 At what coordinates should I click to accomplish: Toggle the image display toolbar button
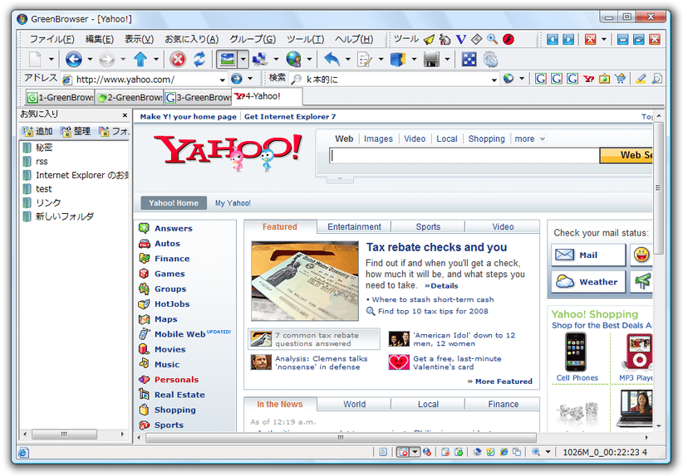pos(228,59)
